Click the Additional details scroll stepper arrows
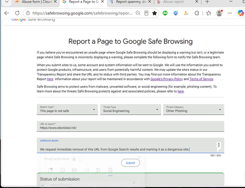The width and height of the screenshot is (245, 188). pos(219,145)
